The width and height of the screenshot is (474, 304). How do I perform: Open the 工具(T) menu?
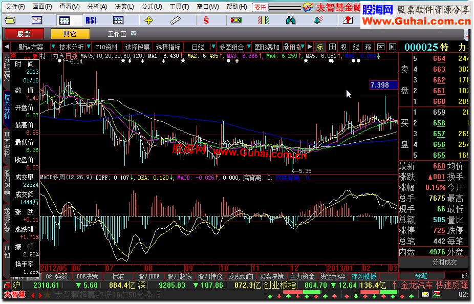point(179,7)
